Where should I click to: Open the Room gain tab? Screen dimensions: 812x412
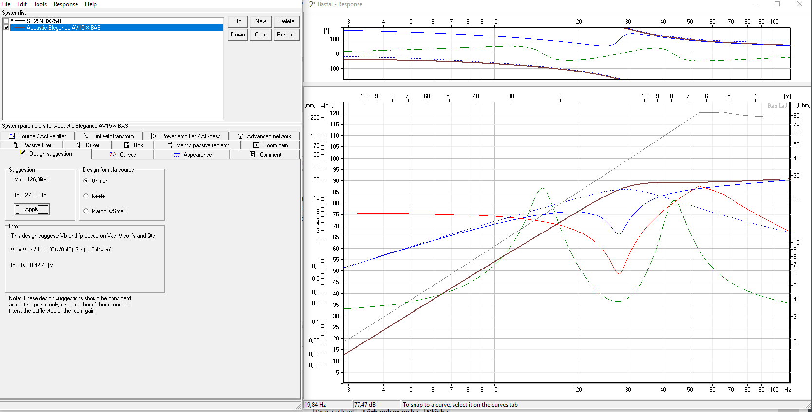click(x=270, y=145)
